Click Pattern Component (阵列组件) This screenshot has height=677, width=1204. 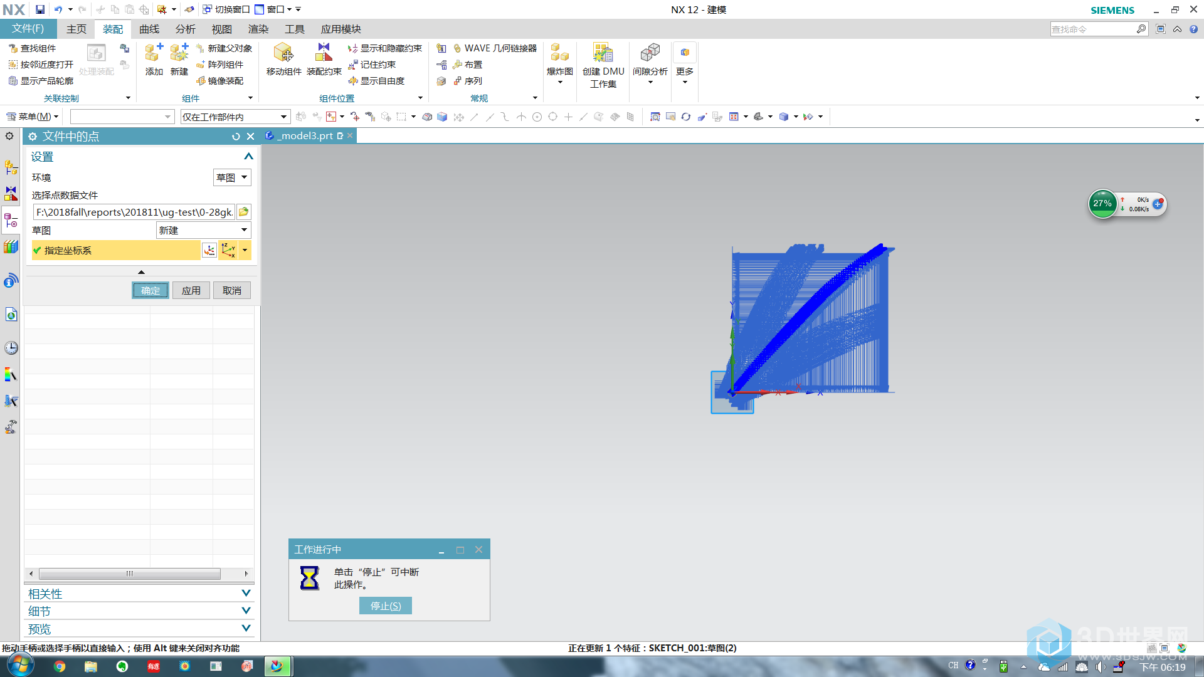219,65
